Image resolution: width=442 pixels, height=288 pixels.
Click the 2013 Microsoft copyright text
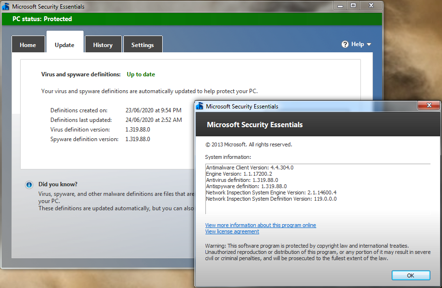[x=249, y=144]
